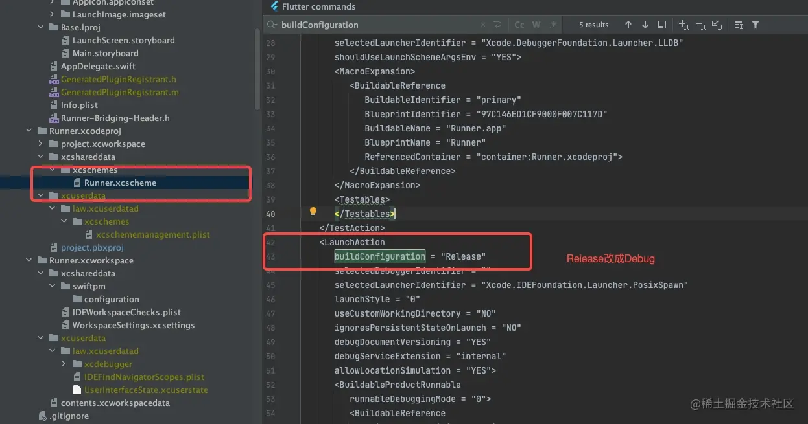Toggle Regex (.*) search option
The width and height of the screenshot is (808, 424).
[553, 25]
